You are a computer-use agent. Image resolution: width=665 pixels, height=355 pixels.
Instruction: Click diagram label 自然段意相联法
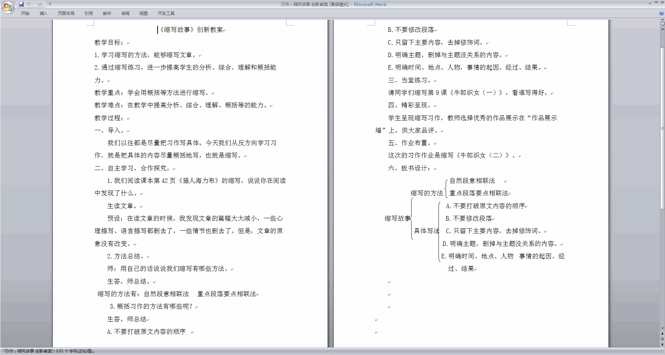click(472, 181)
